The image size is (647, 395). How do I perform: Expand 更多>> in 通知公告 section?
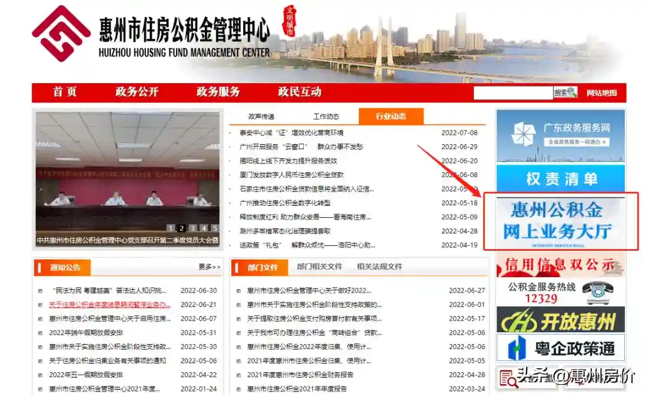click(x=210, y=267)
